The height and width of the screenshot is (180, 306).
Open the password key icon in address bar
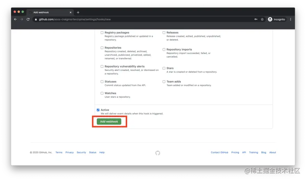coord(256,19)
